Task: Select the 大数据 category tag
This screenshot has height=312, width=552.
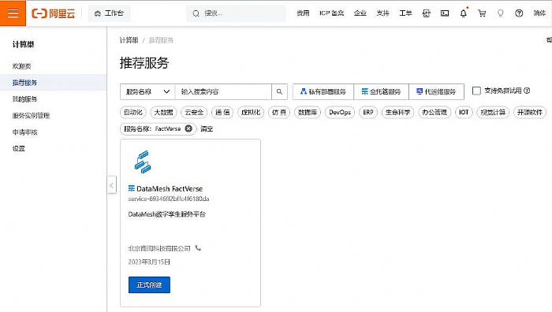Action: [x=164, y=112]
